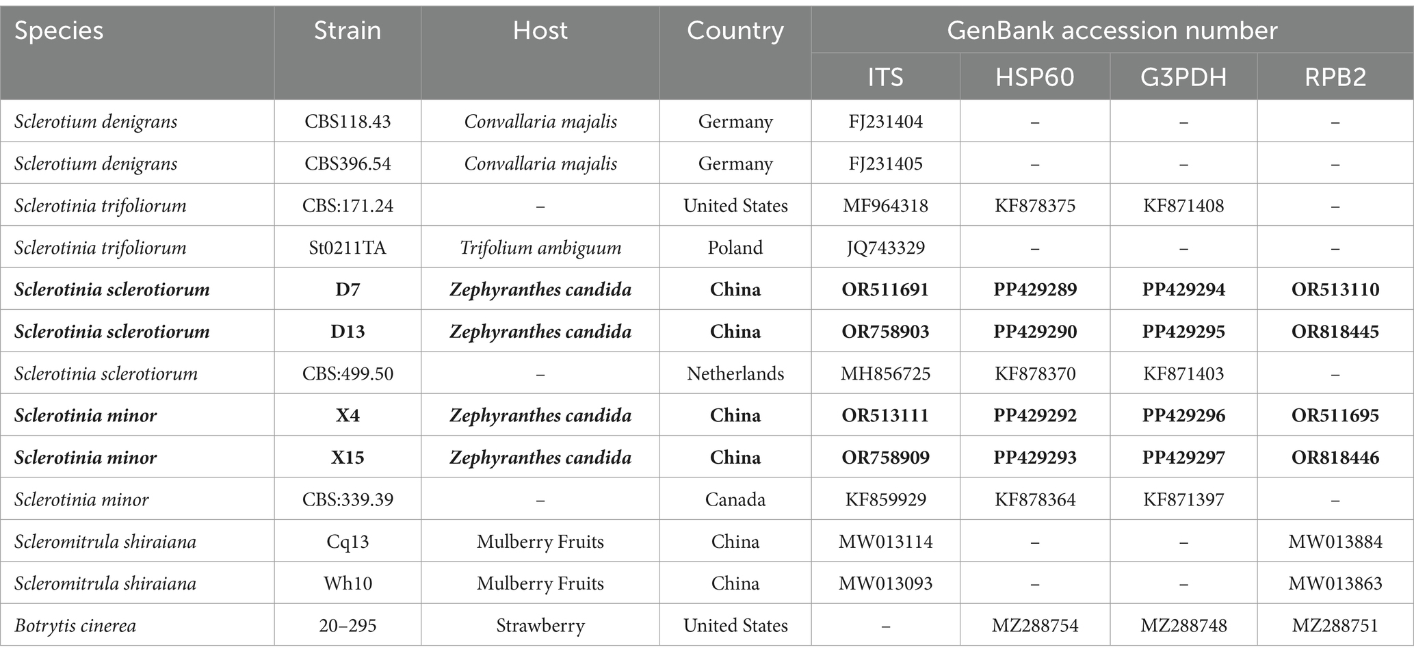
Task: Click accession PP429289 in HSP60 column
Action: [1035, 289]
